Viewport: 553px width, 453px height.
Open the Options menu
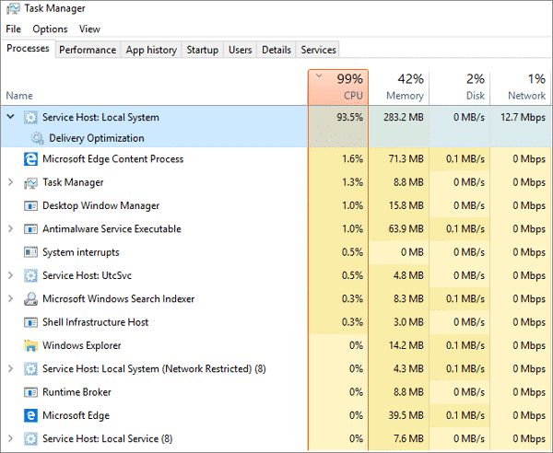click(x=50, y=29)
